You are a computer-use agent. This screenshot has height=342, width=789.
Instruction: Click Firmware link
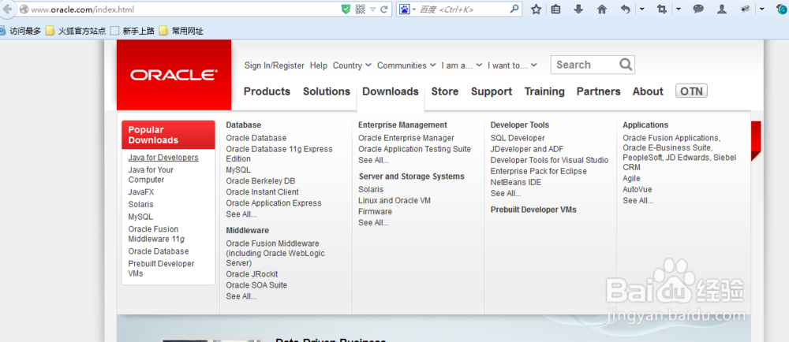[x=375, y=211]
